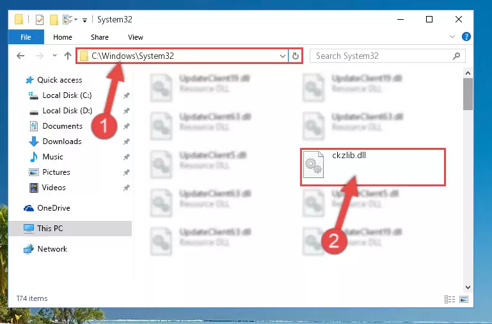Click the Properties quick access toolbar icon

(x=39, y=20)
